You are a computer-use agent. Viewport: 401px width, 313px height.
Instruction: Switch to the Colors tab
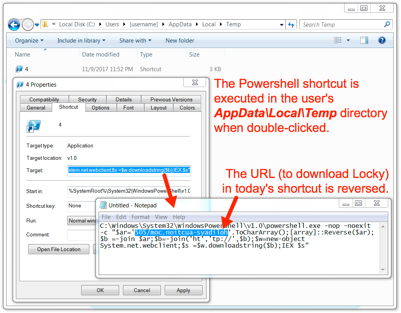pyautogui.click(x=187, y=108)
